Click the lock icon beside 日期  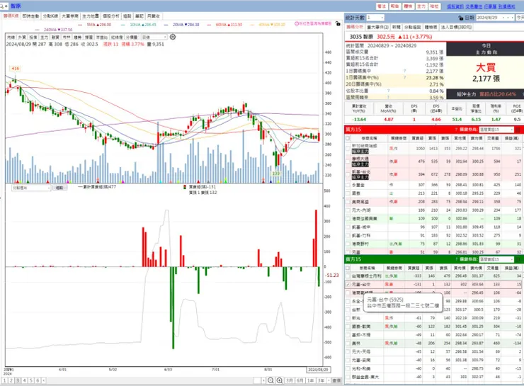pos(461,18)
